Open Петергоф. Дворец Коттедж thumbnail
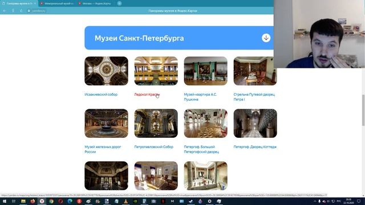This screenshot has height=205, width=365. pos(255,123)
